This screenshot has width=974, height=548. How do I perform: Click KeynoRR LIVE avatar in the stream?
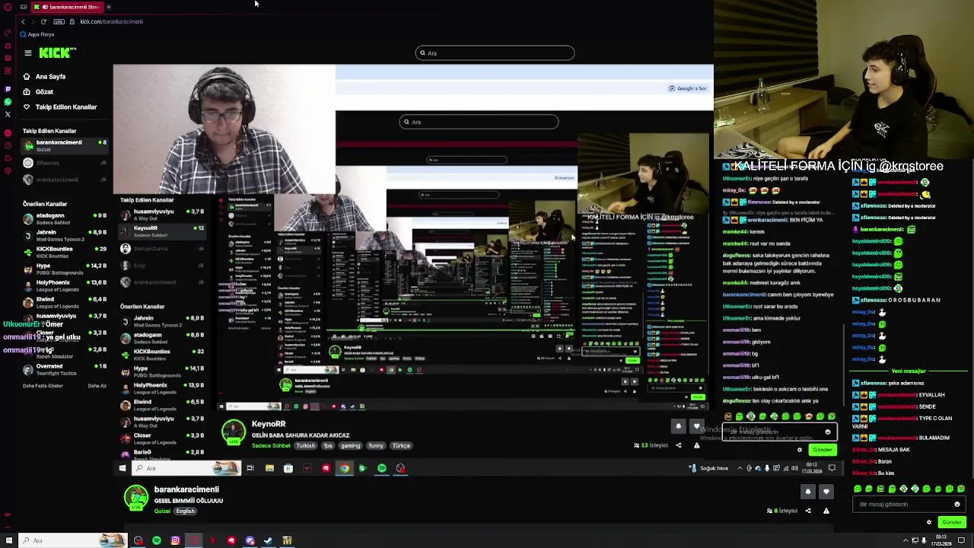233,432
